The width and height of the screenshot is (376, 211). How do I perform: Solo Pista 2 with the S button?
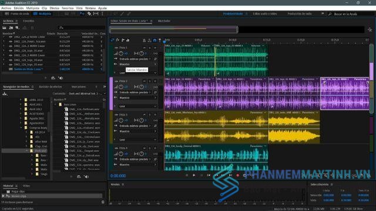[150, 81]
